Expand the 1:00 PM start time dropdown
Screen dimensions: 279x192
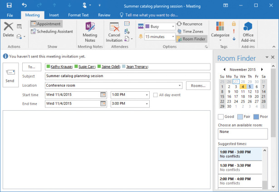tap(146, 95)
